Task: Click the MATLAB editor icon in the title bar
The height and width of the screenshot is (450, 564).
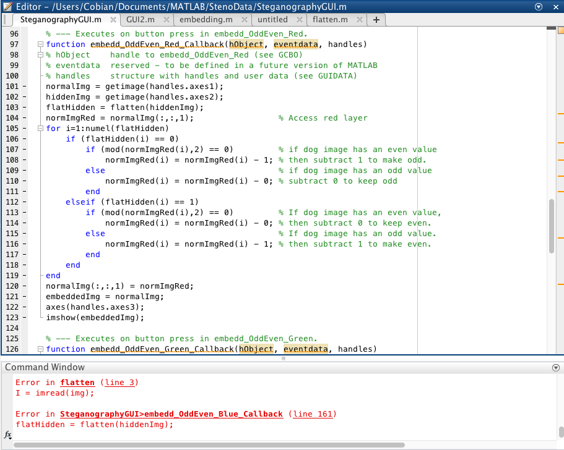Action: pyautogui.click(x=6, y=7)
